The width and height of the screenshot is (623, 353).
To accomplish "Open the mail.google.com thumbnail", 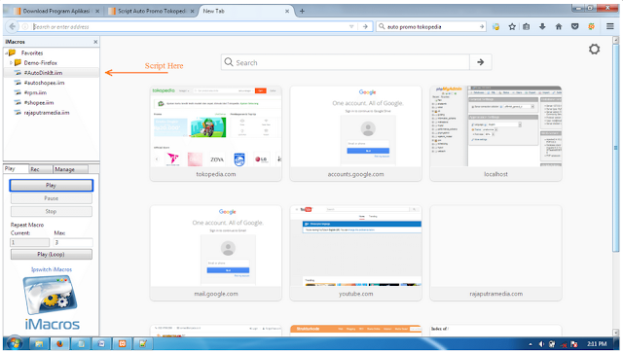I will point(216,253).
